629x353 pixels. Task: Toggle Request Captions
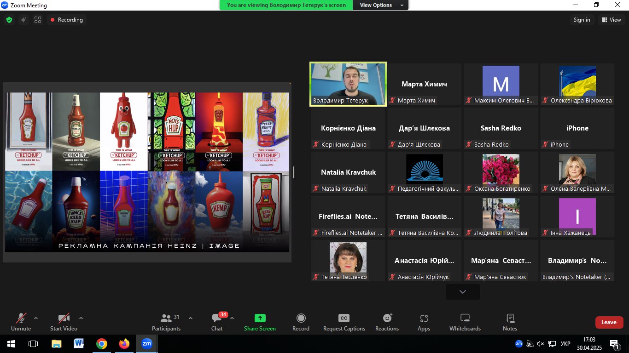344,322
